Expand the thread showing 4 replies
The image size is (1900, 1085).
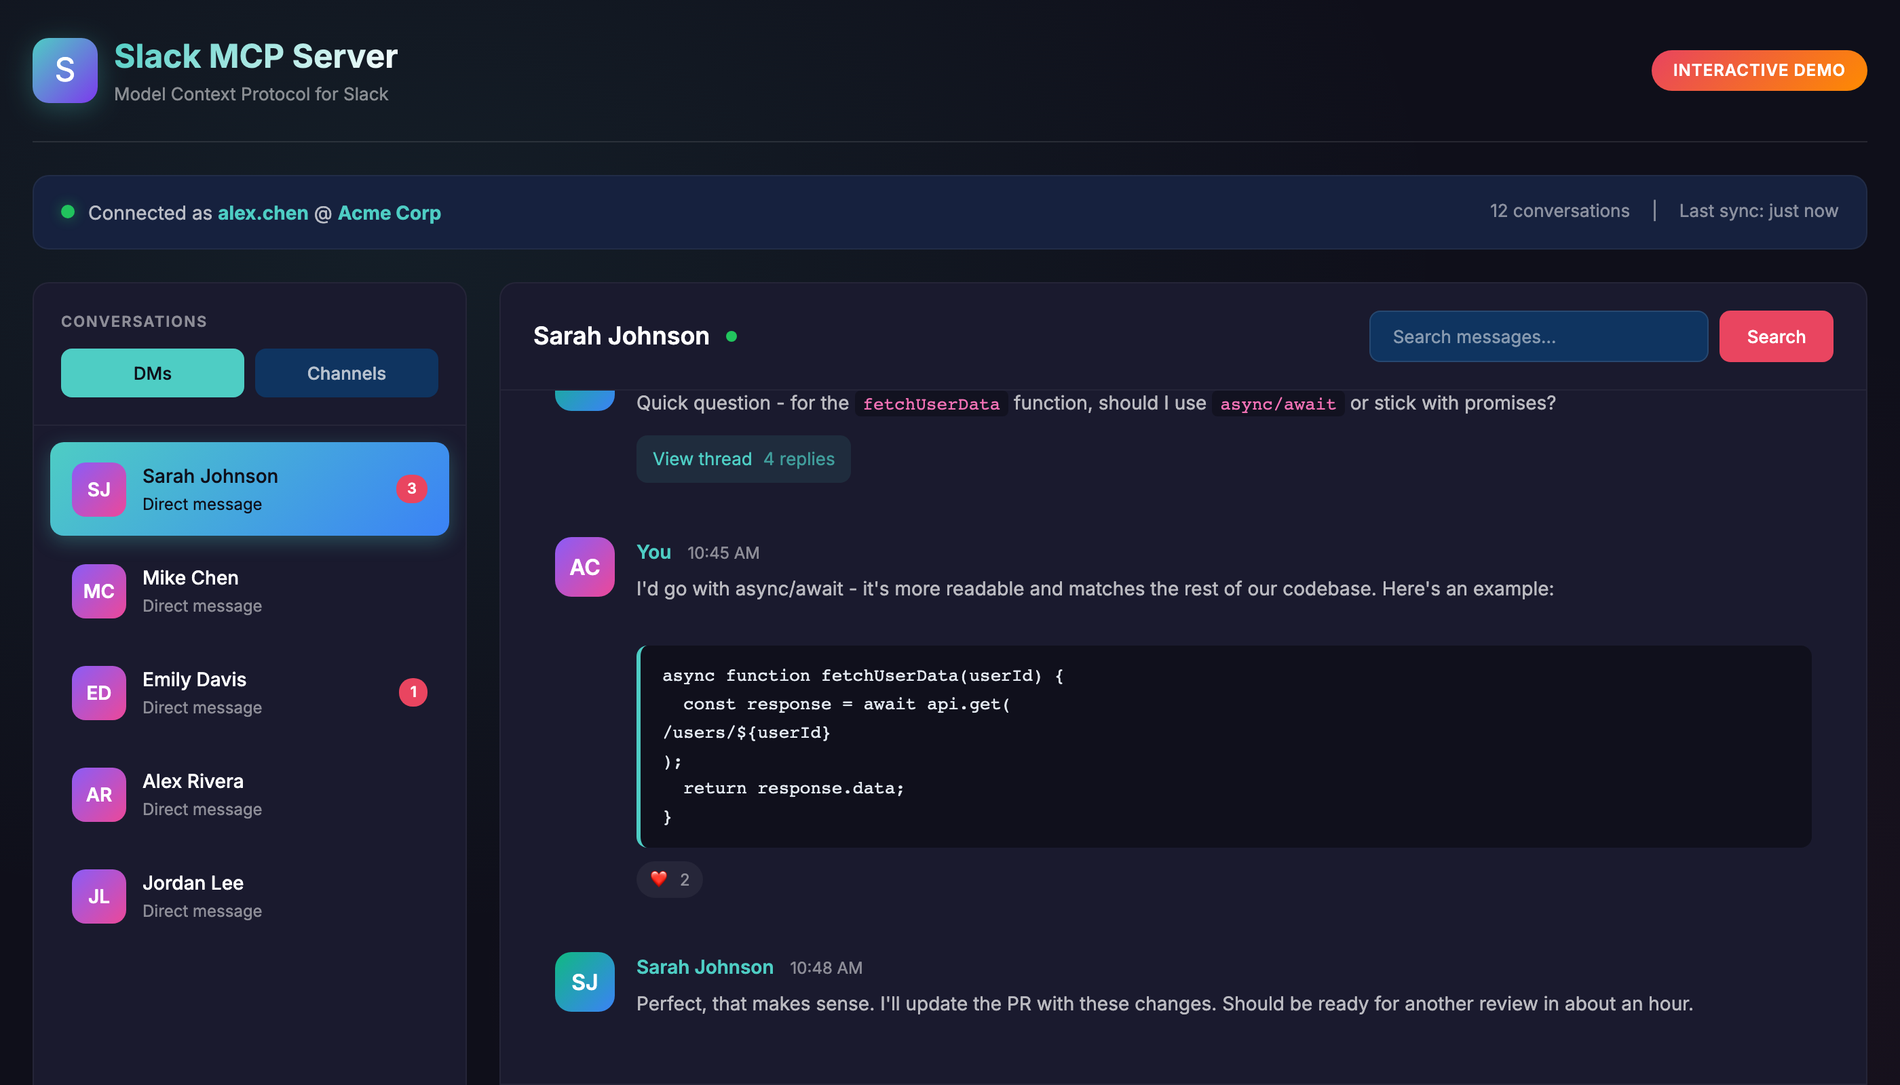[743, 458]
